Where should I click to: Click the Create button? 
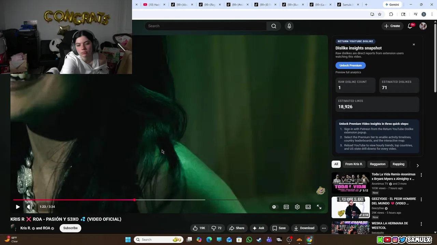(x=392, y=26)
